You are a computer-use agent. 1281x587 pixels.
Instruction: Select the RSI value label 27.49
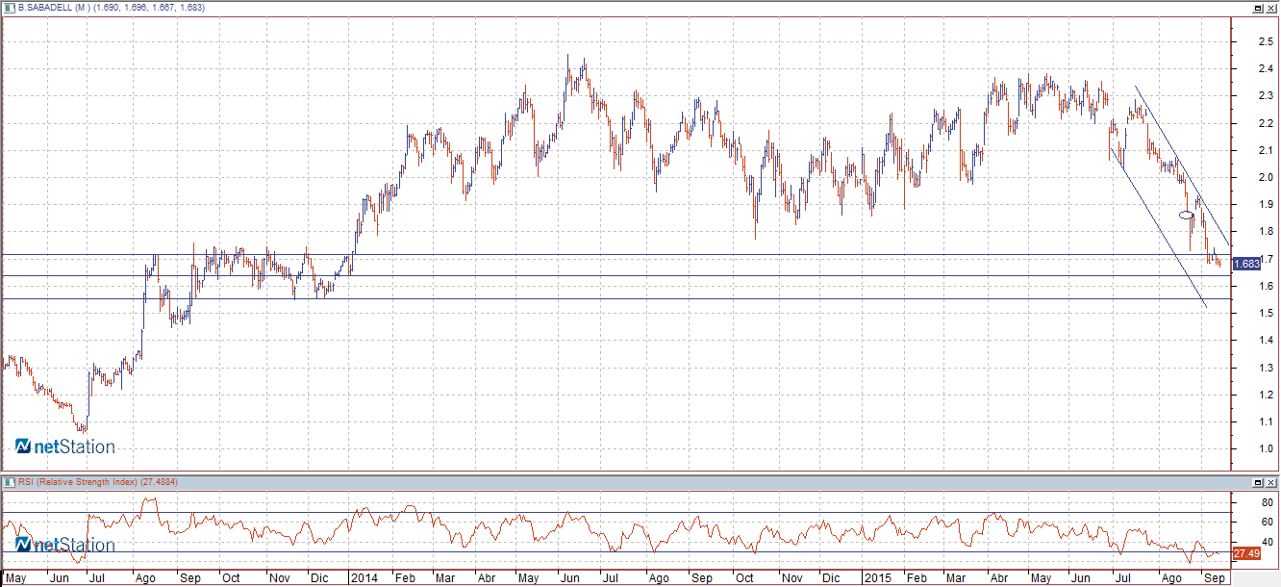[1246, 554]
